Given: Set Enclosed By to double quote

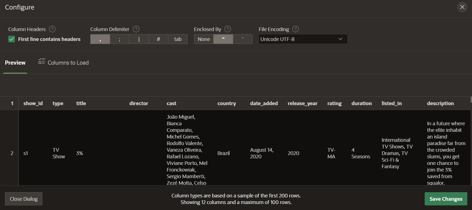Looking at the screenshot, I should pyautogui.click(x=223, y=39).
